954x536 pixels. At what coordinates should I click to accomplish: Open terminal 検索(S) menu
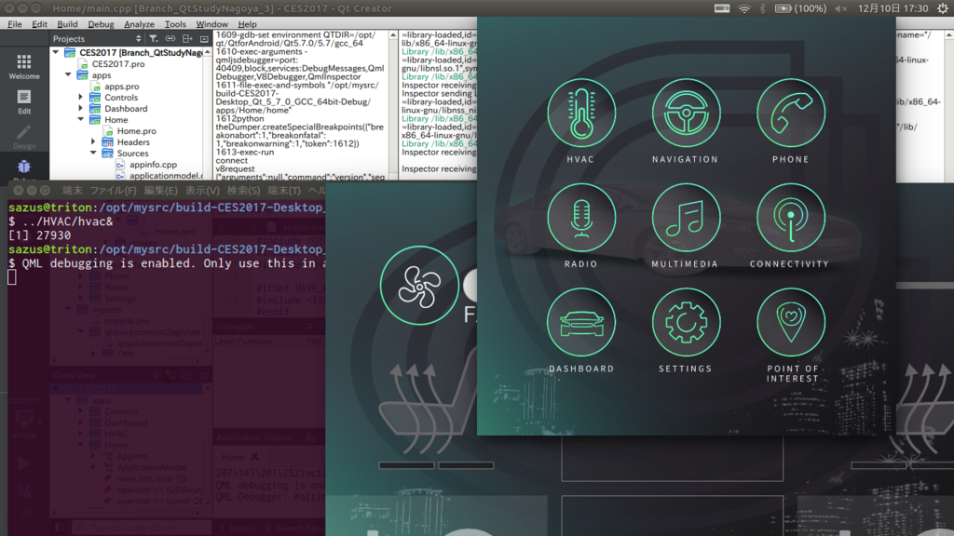[243, 190]
